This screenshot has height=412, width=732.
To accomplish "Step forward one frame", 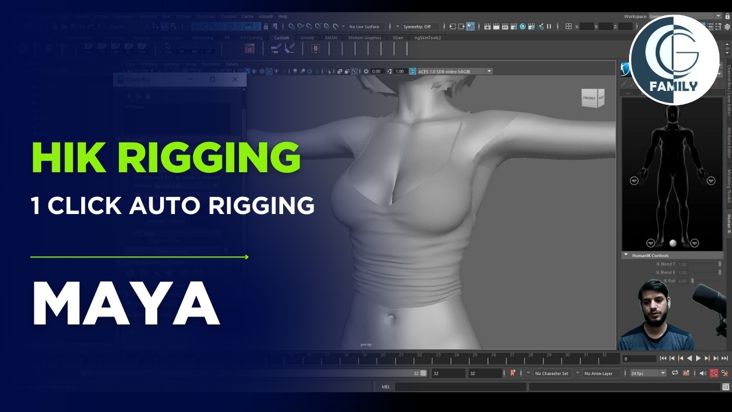I will click(x=716, y=358).
